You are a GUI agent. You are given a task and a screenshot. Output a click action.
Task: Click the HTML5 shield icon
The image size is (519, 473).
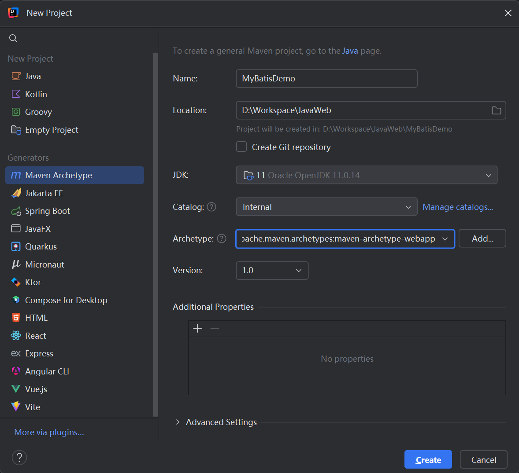(16, 318)
